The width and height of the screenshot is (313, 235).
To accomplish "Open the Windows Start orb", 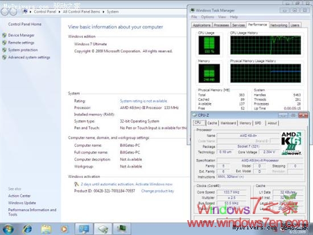I will [x=8, y=229].
